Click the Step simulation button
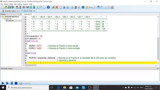 [x=7, y=83]
